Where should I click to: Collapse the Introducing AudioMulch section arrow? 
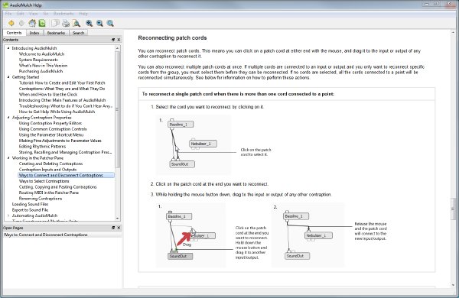[8, 48]
